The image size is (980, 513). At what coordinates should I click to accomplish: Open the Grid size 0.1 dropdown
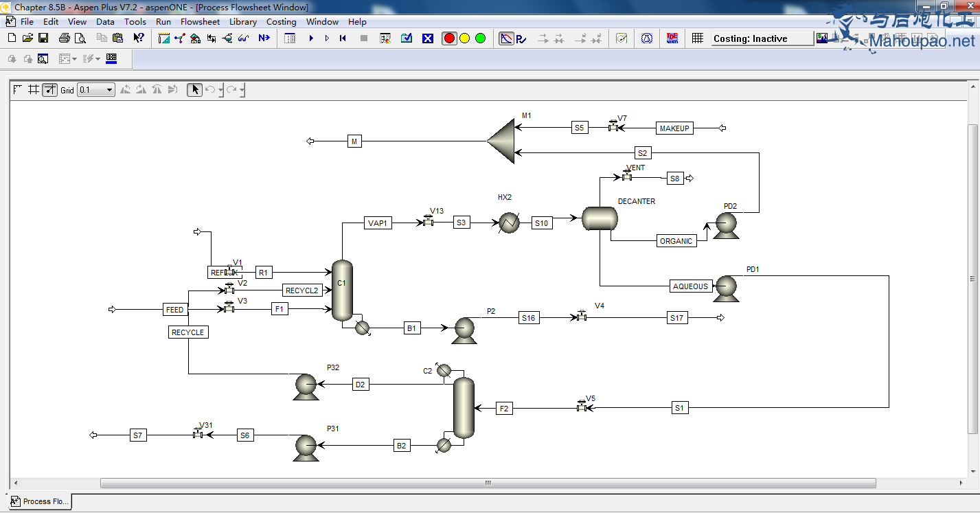point(96,90)
